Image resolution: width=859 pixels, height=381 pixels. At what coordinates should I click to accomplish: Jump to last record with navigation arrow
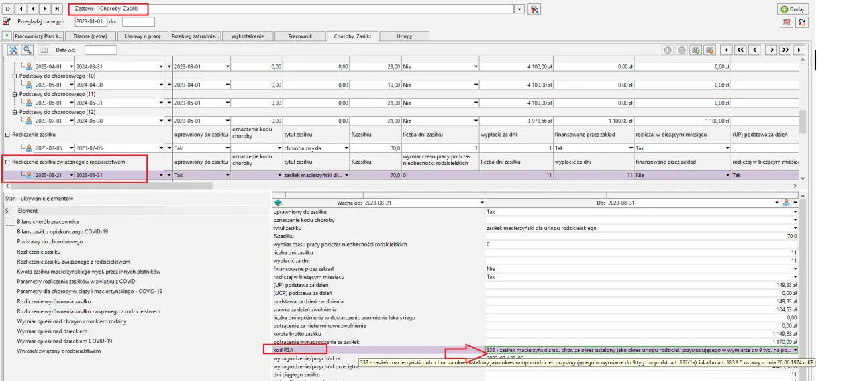tap(56, 9)
